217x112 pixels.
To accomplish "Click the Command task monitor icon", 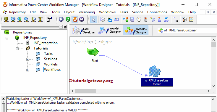I will [x=109, y=19].
